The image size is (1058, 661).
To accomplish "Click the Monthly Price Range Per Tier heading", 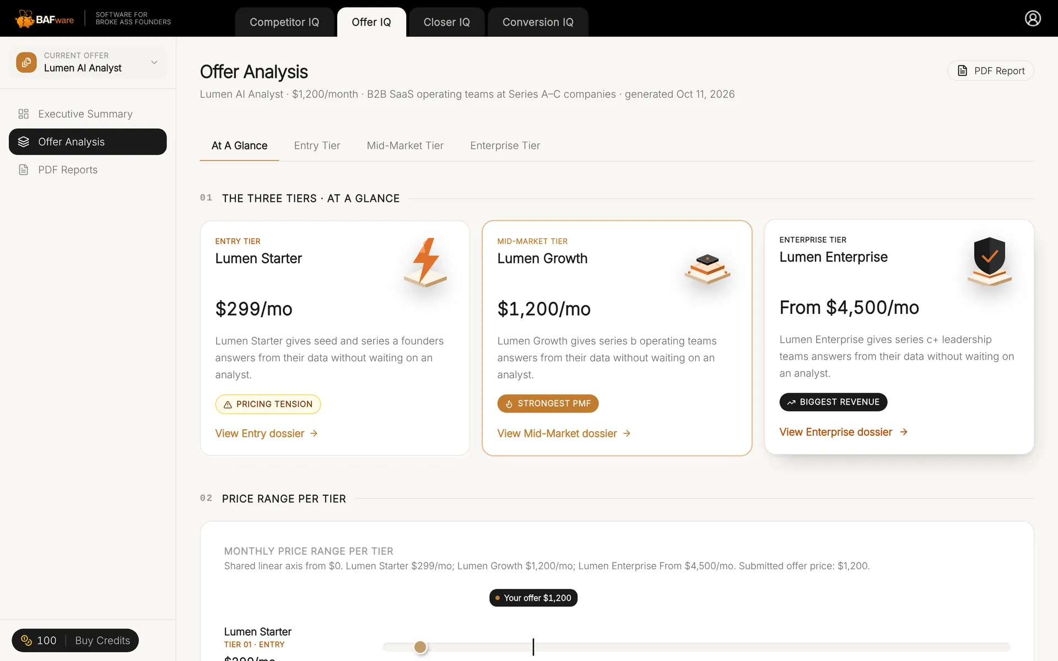I will [x=309, y=551].
